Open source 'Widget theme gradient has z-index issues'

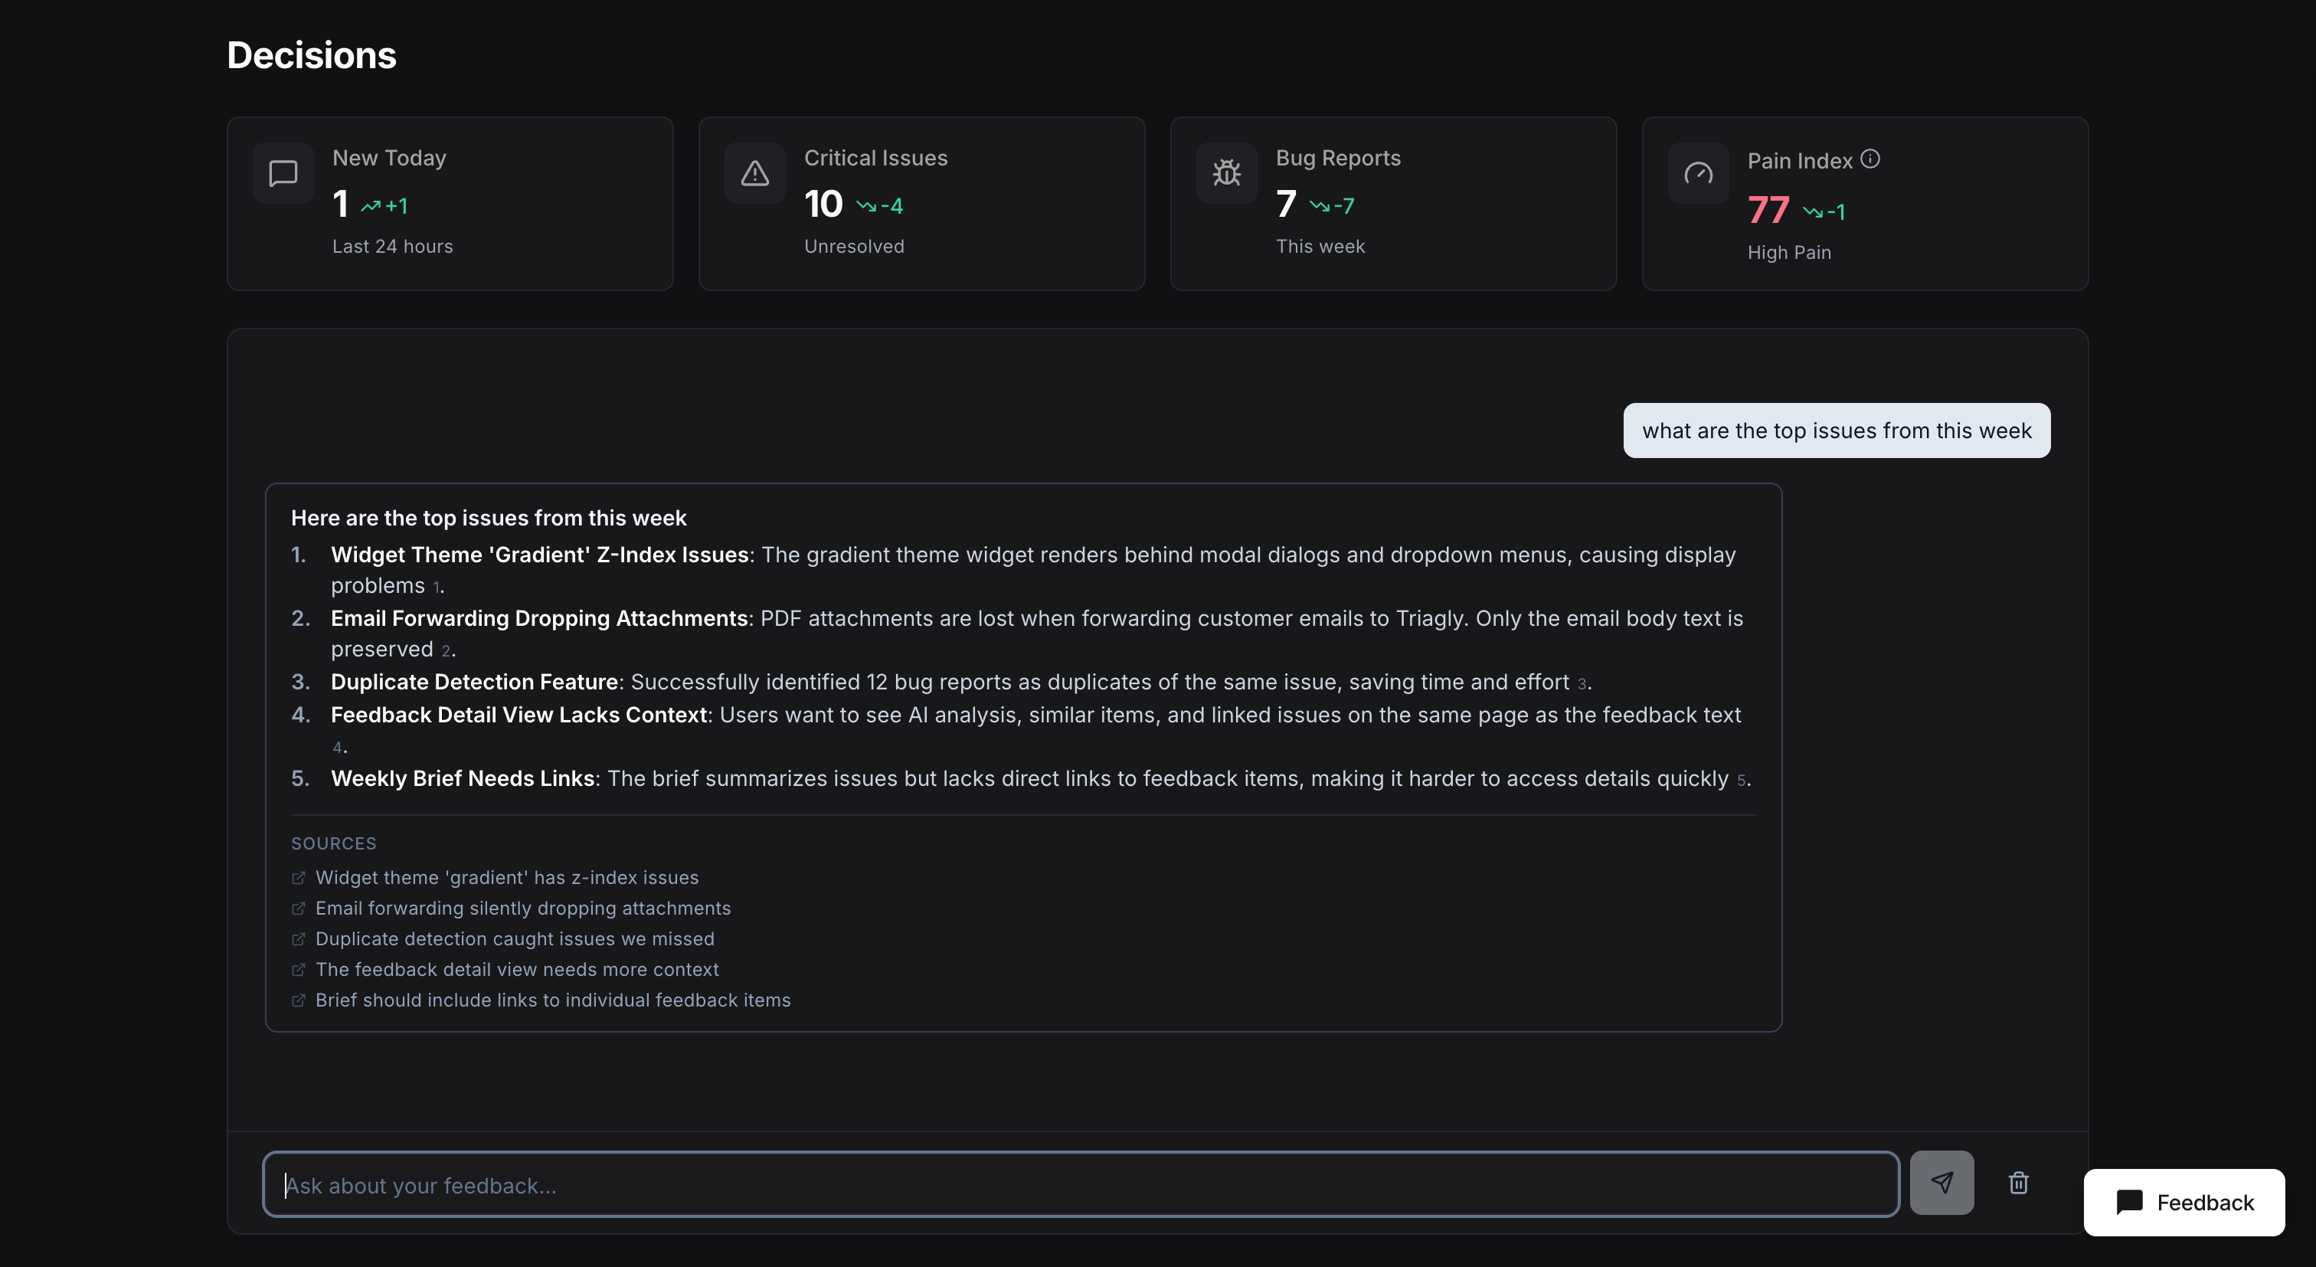point(506,878)
